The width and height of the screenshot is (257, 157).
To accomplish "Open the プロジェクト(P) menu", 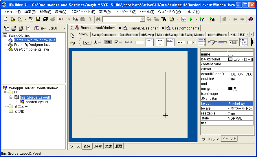I will coord(82,12).
